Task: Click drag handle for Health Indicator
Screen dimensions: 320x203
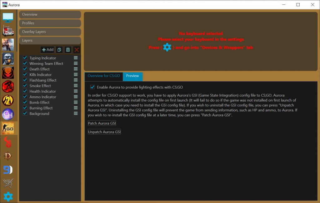Action: [76, 91]
